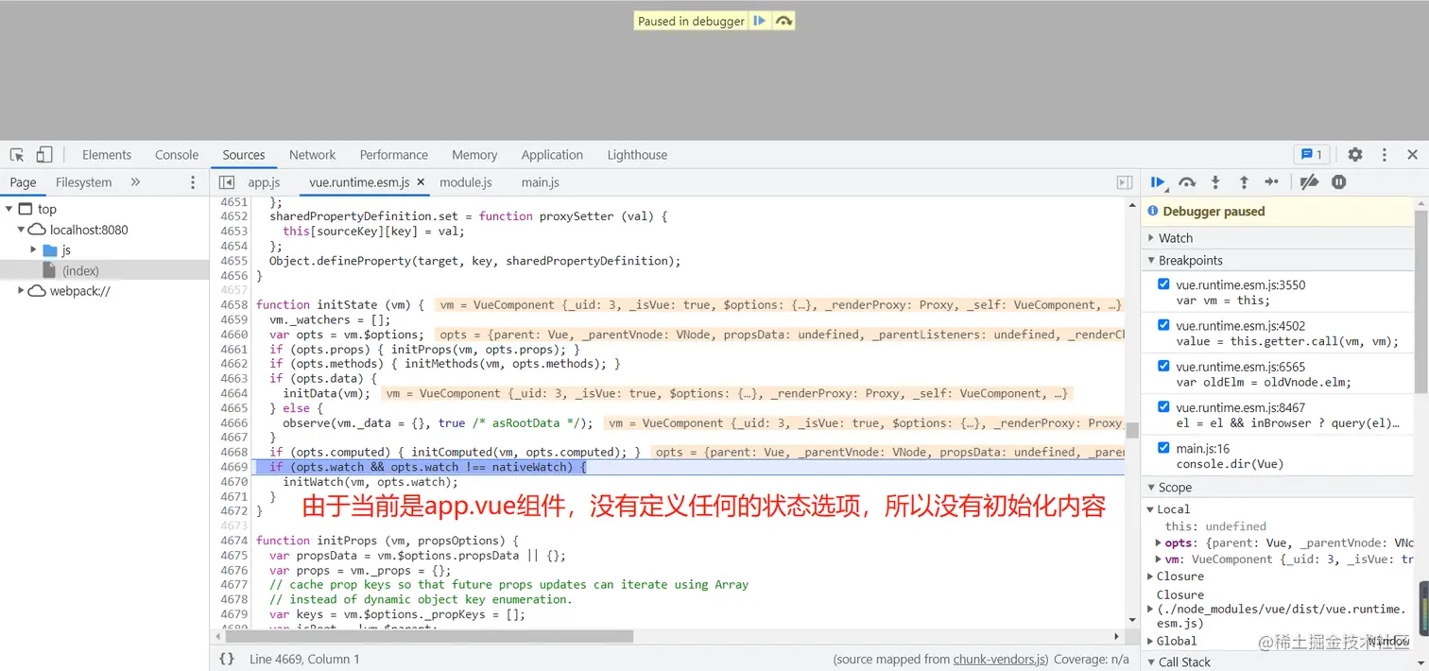Click line number 4670 gutter
The width and height of the screenshot is (1429, 671).
233,482
